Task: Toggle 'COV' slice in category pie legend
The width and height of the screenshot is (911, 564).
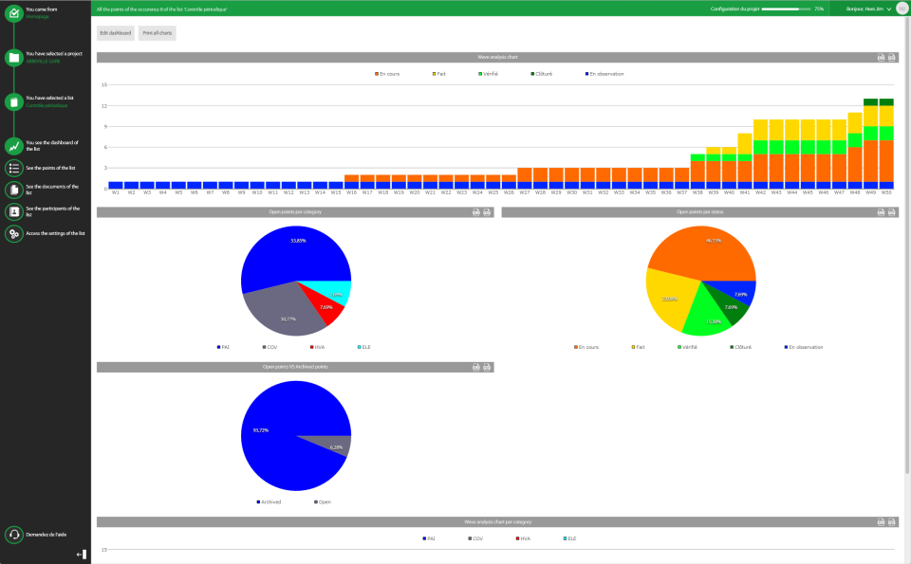Action: [270, 347]
